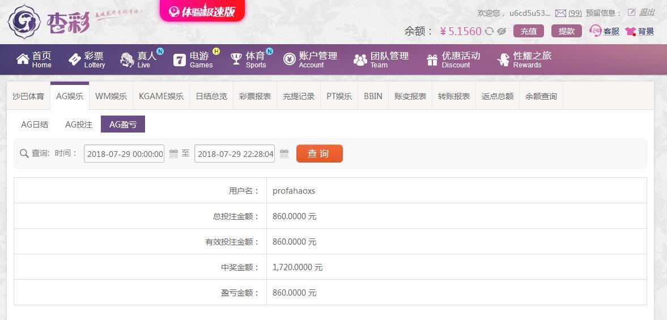Click the Discount gift box icon
This screenshot has height=320, width=667.
[432, 60]
